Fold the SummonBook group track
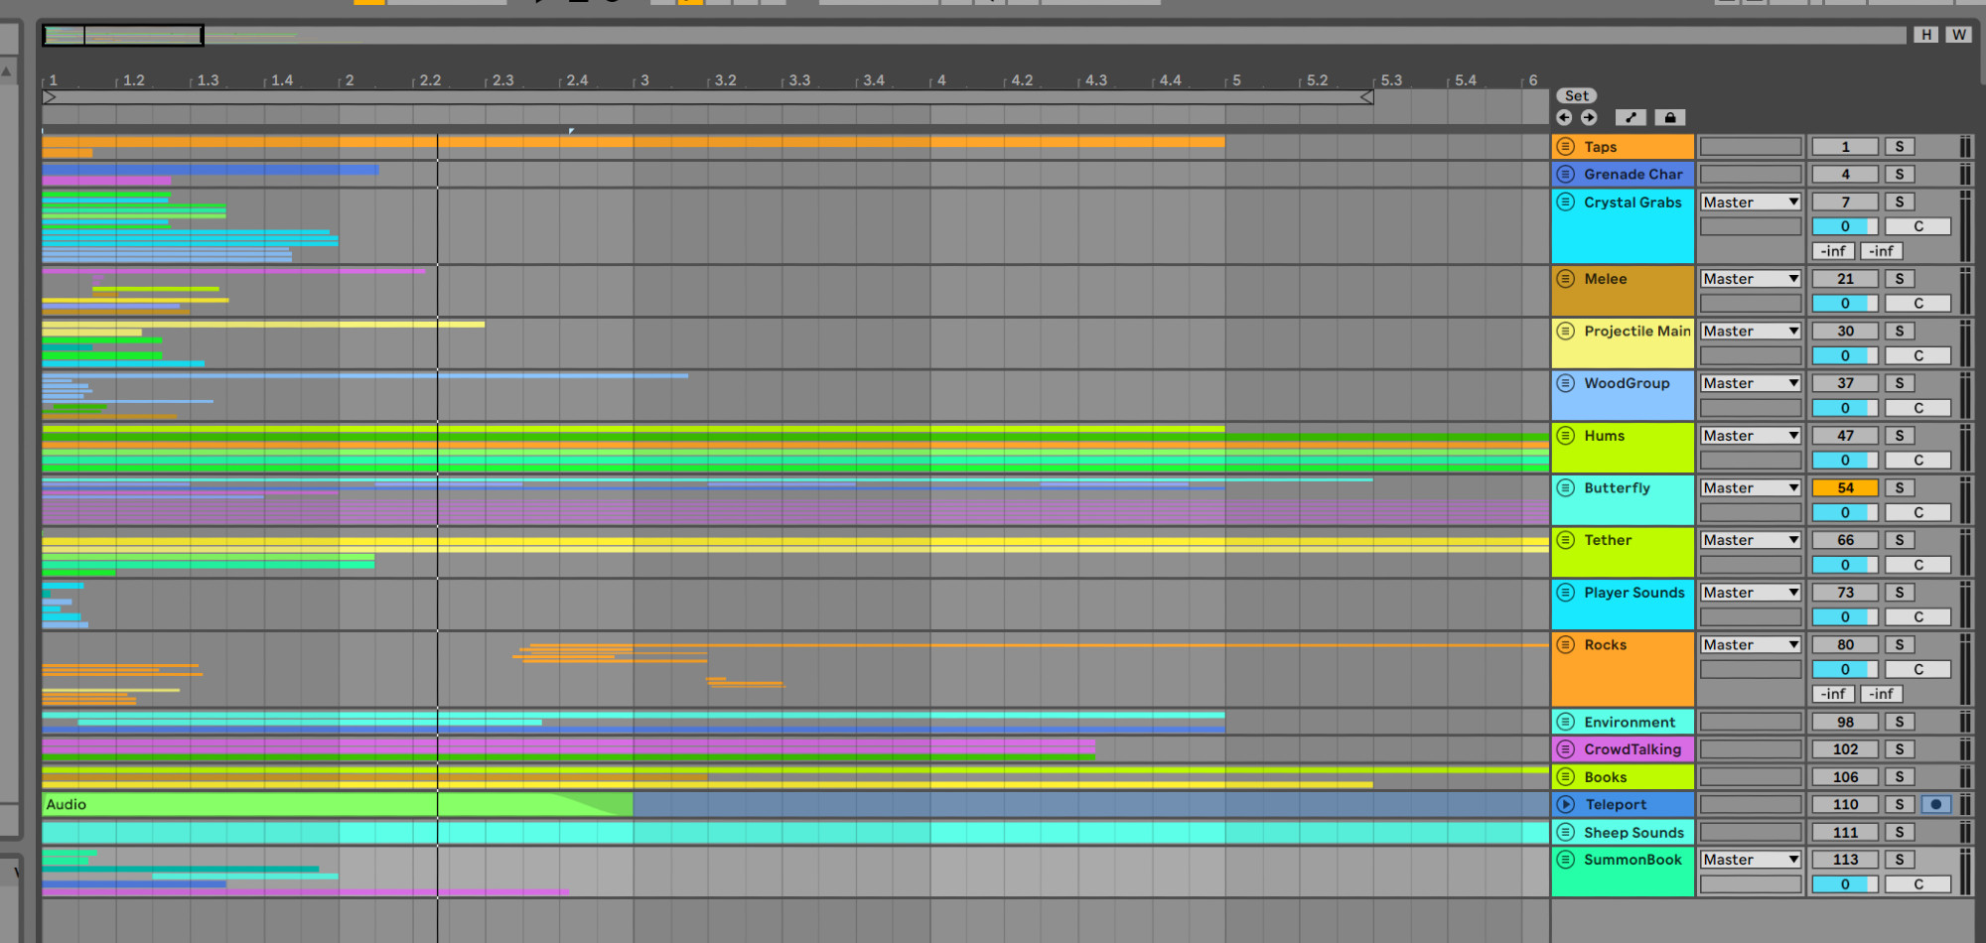 (x=1566, y=860)
